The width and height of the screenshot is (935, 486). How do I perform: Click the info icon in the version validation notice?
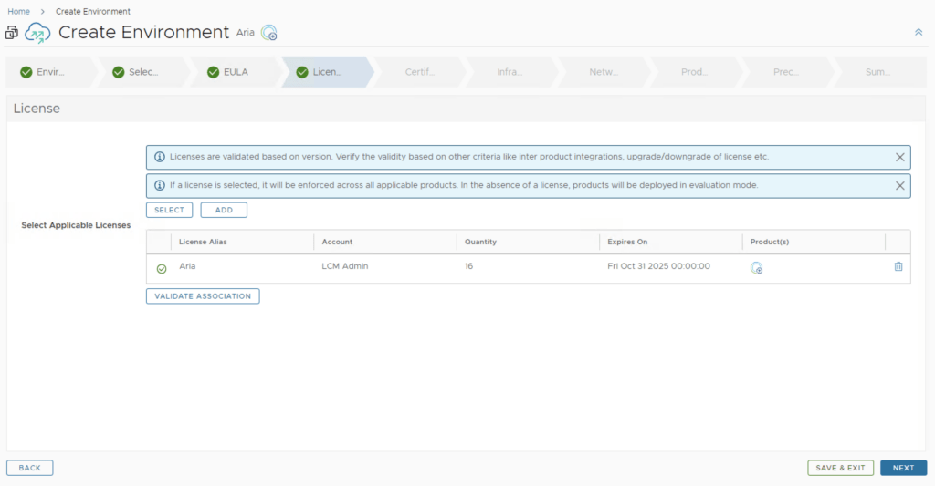(160, 157)
